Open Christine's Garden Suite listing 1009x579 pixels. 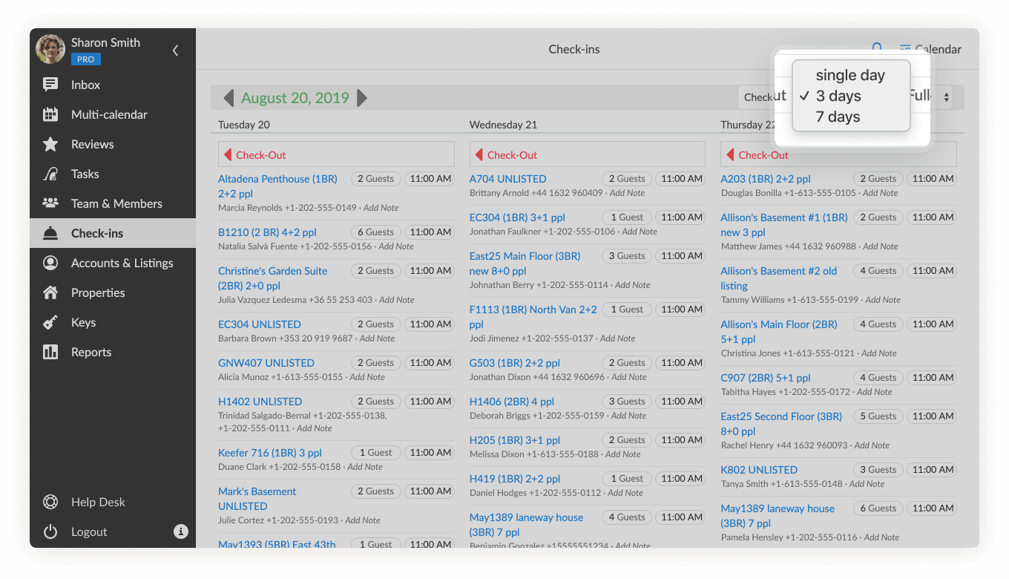272,278
